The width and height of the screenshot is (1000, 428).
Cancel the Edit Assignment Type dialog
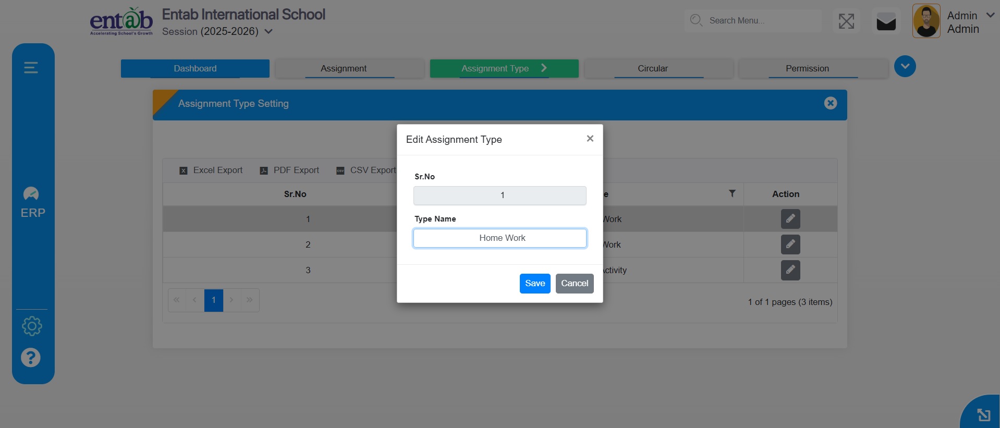pos(574,284)
